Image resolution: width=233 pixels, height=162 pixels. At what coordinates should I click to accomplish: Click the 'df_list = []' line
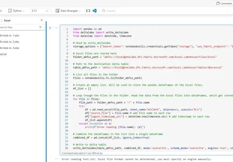82,89
